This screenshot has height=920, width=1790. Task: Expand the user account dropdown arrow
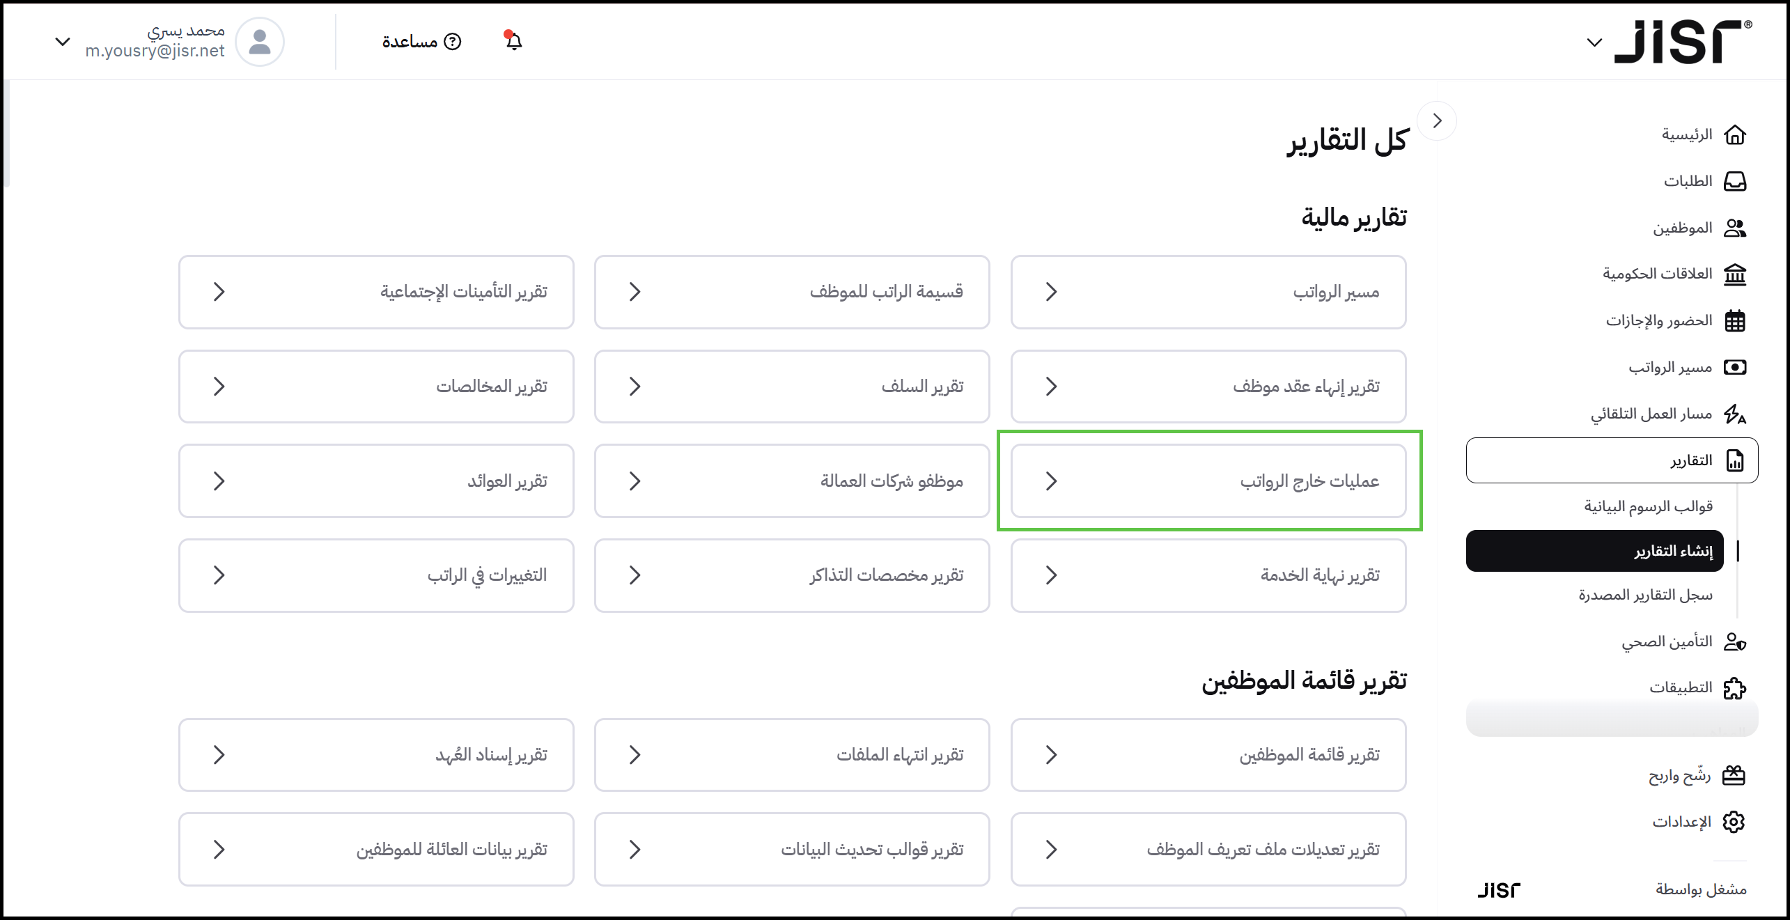(x=63, y=42)
